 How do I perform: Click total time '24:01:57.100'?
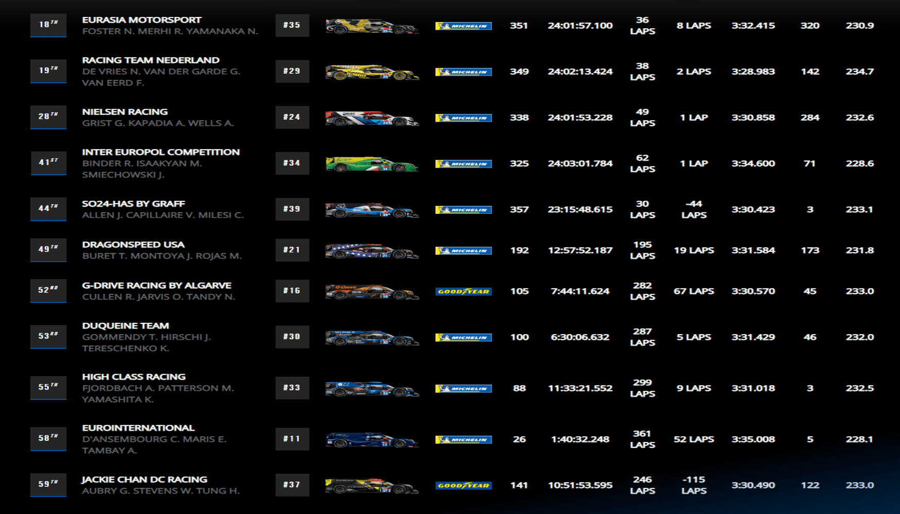(x=580, y=26)
